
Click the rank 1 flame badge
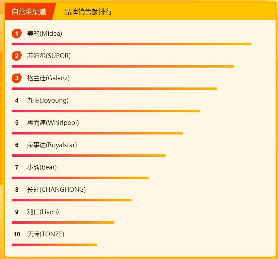coord(16,34)
